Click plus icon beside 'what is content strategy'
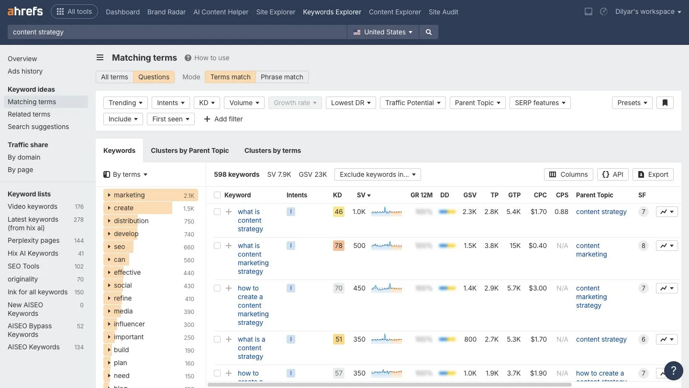Image resolution: width=689 pixels, height=388 pixels. pos(229,212)
